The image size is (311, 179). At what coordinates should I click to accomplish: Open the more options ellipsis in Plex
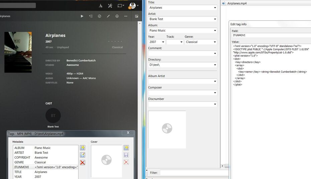tap(126, 16)
